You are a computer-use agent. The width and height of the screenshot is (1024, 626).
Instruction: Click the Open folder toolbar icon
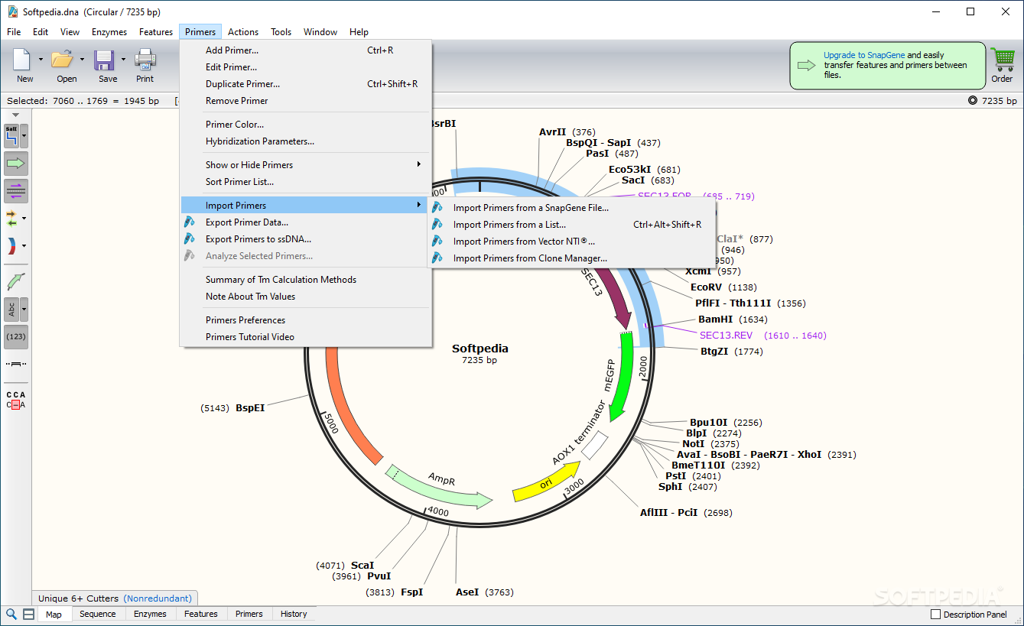(x=63, y=59)
